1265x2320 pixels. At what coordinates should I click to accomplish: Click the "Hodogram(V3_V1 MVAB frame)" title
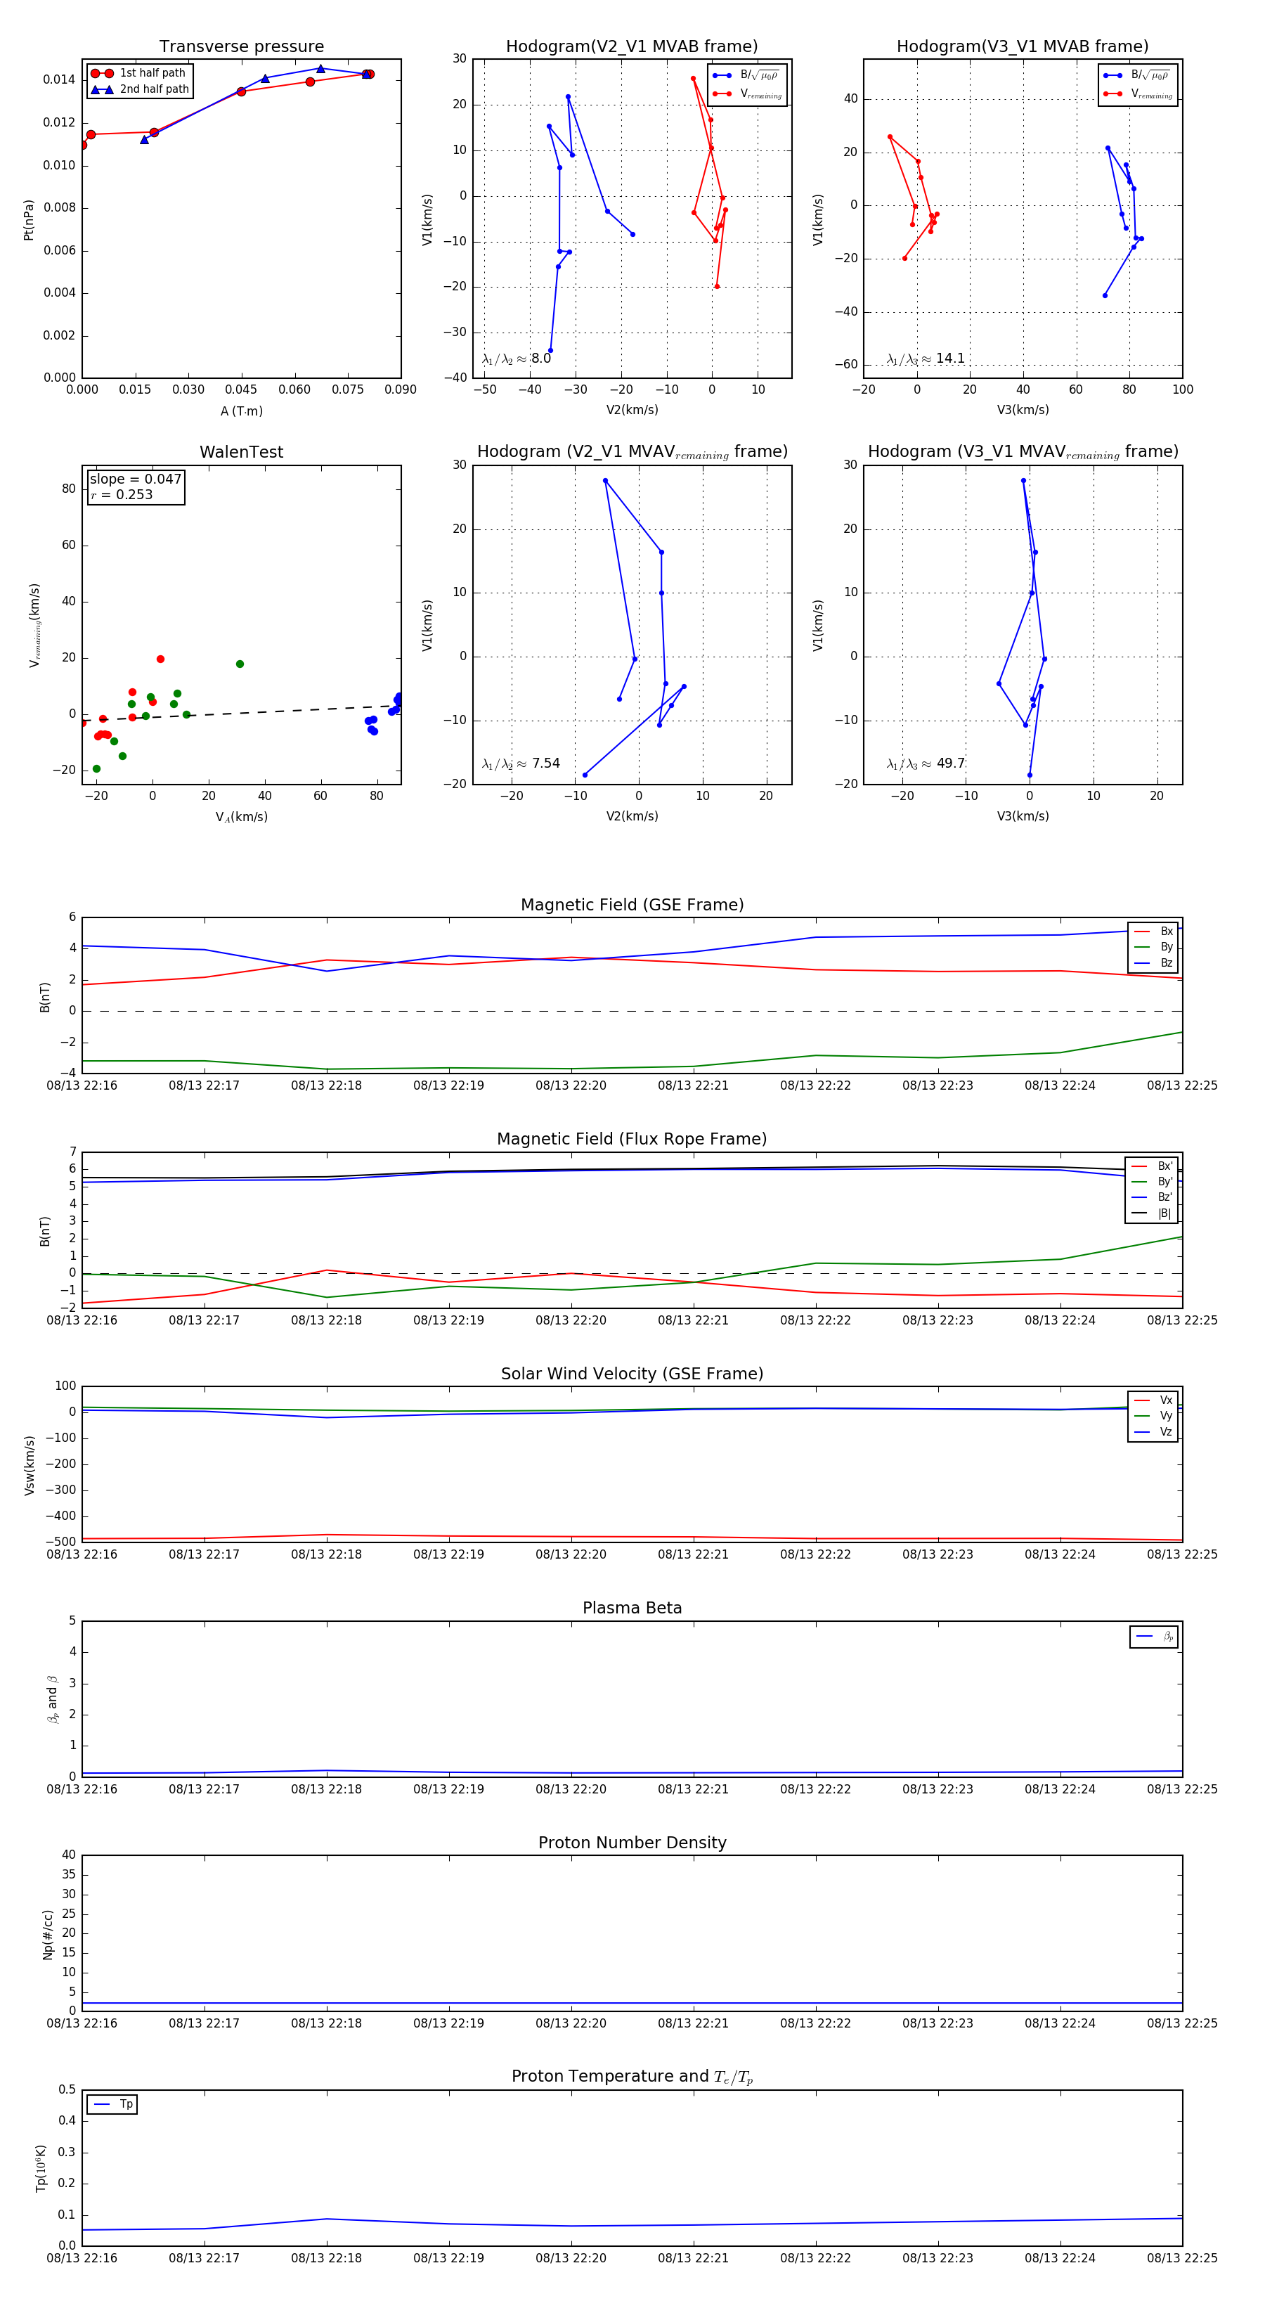[1023, 47]
